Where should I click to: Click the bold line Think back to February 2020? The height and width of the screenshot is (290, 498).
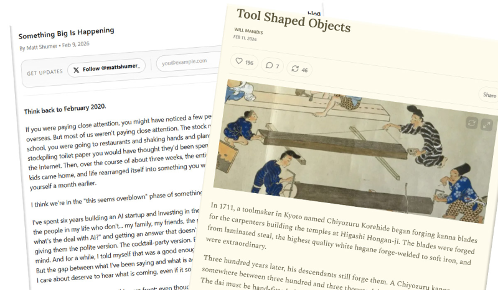click(65, 109)
